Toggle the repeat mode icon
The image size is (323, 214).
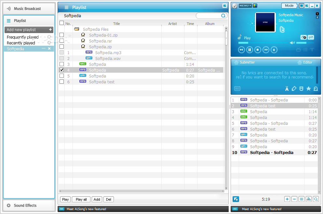pos(303,37)
